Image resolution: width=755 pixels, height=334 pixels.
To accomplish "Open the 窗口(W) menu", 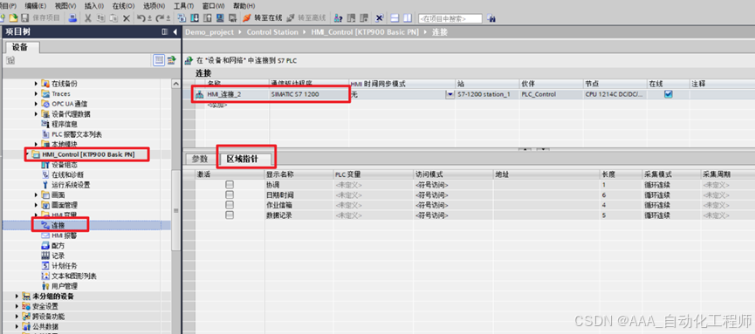I will [213, 6].
